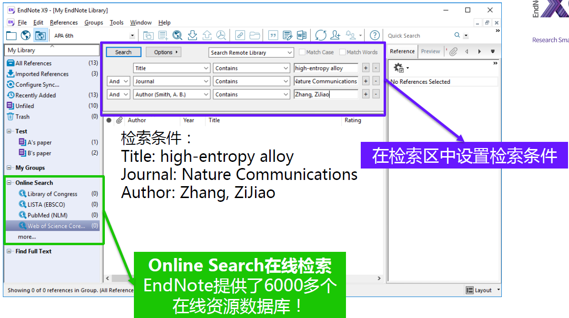This screenshot has height=318, width=569.
Task: Open the Tools menu
Action: [x=116, y=22]
